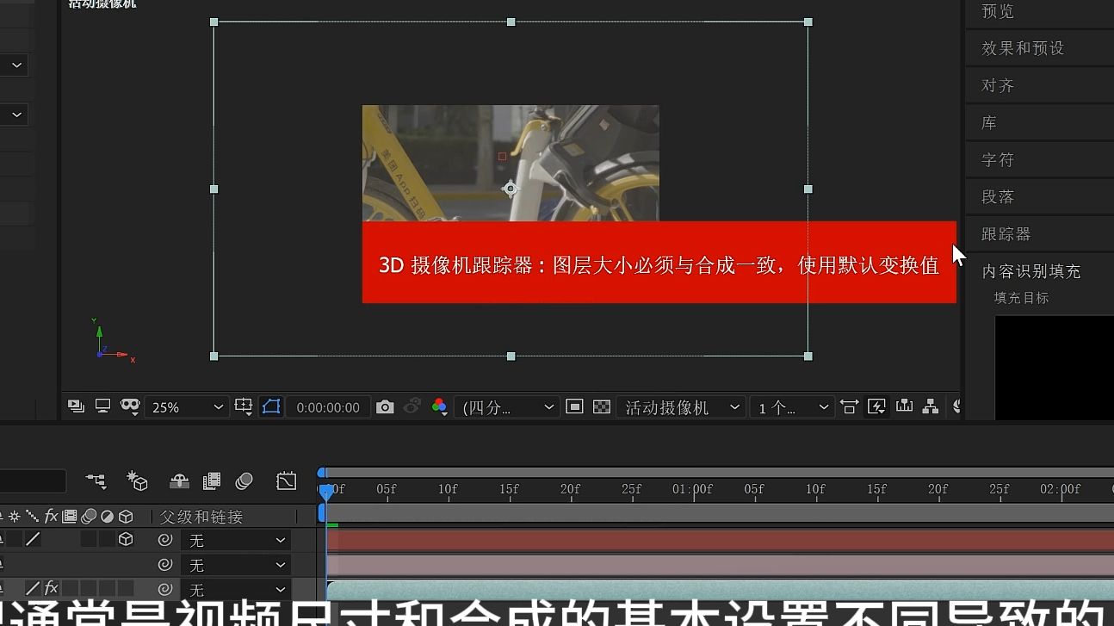Viewport: 1114px width, 626px height.
Task: Enable the fast previews lightning icon
Action: [876, 406]
